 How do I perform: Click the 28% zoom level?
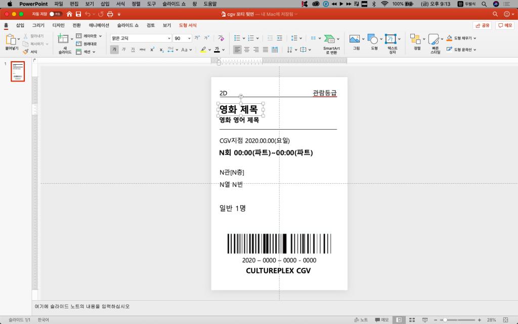point(491,320)
